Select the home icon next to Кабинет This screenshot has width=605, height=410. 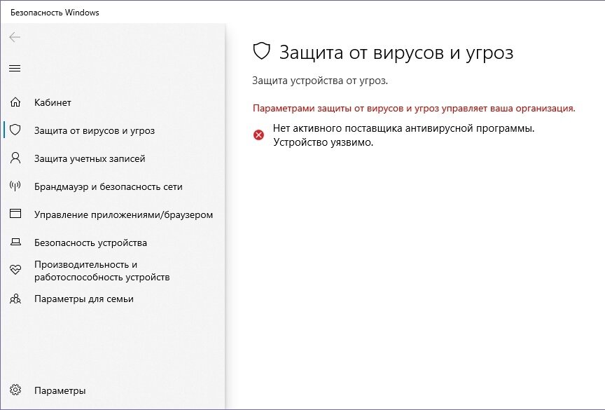tap(15, 102)
